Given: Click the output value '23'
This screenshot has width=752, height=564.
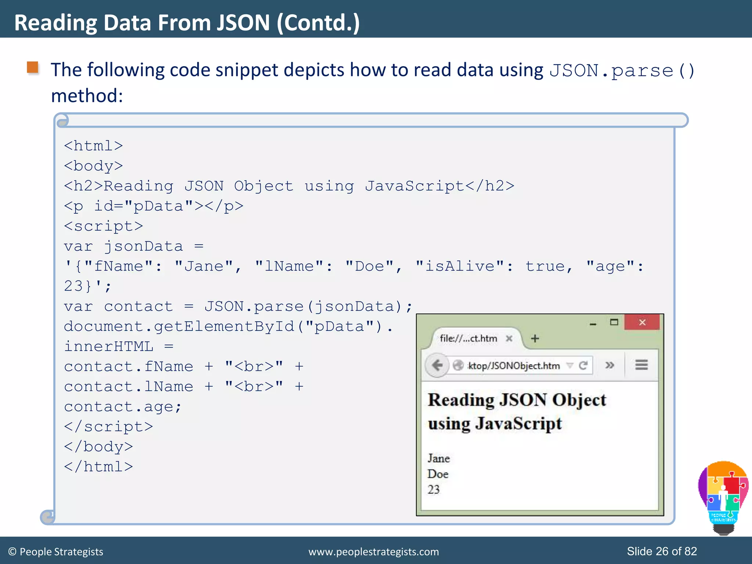Looking at the screenshot, I should coord(433,489).
